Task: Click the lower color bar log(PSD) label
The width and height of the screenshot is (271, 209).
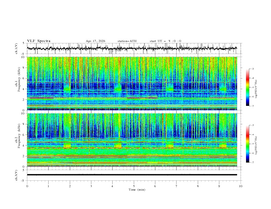Action: [x=256, y=145]
